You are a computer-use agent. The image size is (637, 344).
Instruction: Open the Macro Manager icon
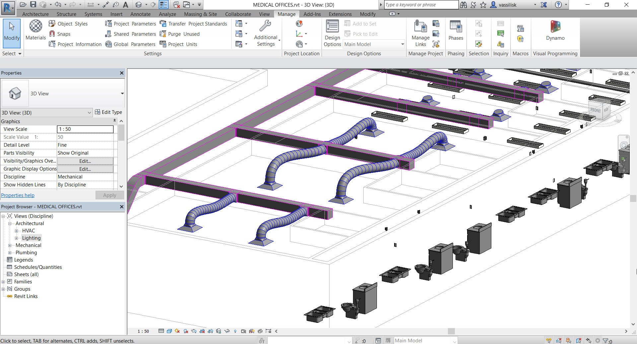point(520,28)
